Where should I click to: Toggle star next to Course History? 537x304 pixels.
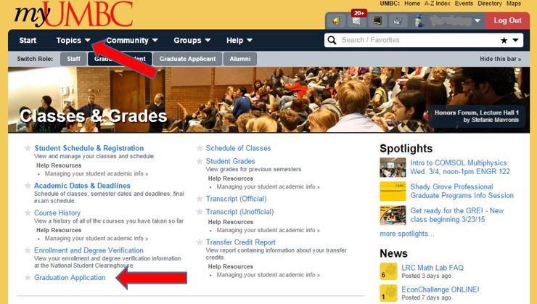pyautogui.click(x=28, y=213)
